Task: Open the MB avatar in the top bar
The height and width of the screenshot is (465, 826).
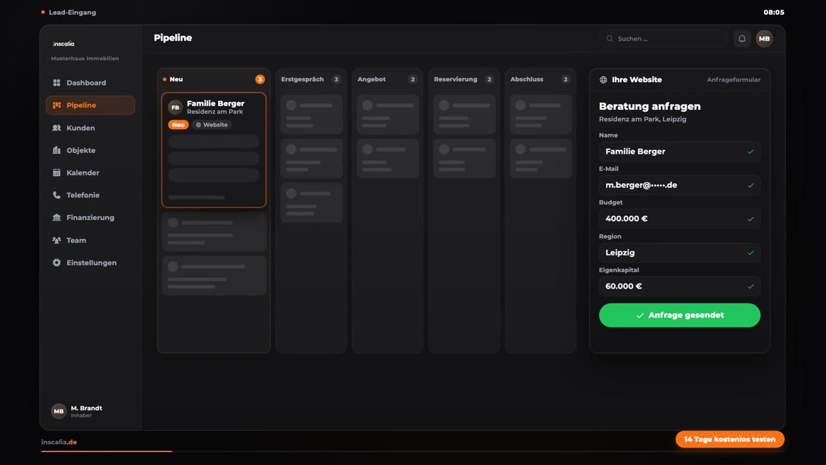Action: click(x=765, y=39)
